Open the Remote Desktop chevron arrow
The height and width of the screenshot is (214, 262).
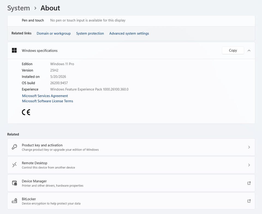tap(249, 165)
